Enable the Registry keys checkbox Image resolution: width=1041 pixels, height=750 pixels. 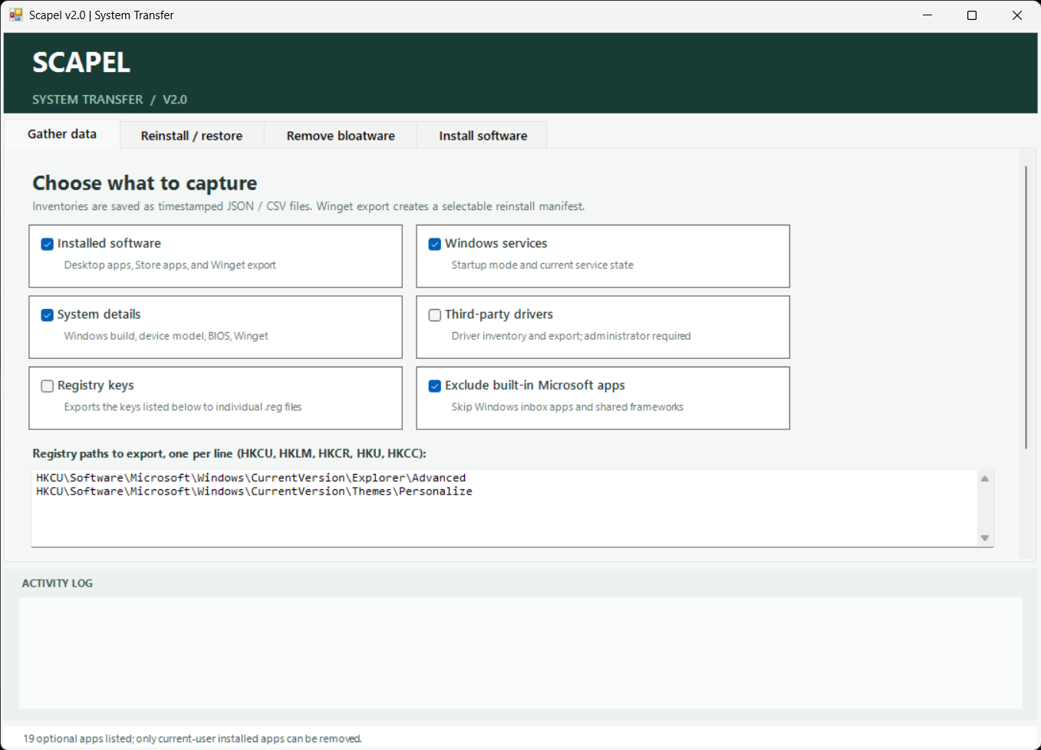[47, 386]
